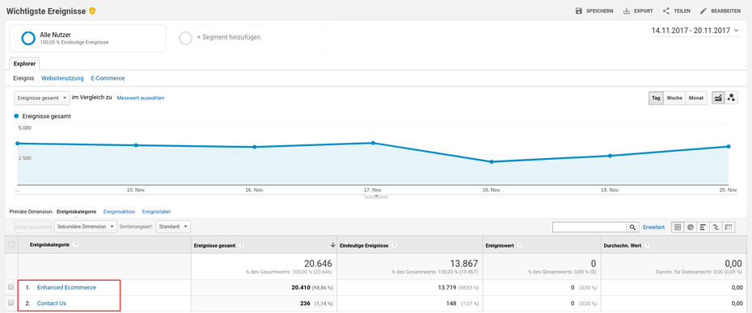
Task: Click Segment hinzufügen box
Action: coord(249,38)
